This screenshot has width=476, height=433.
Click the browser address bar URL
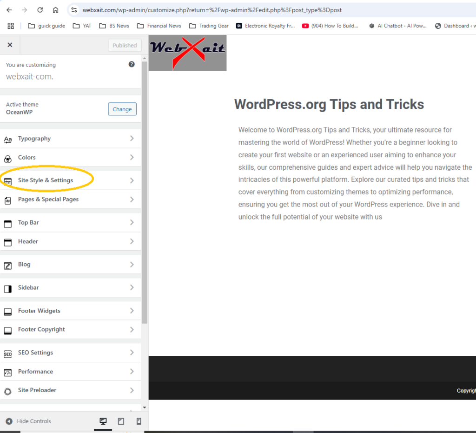point(212,10)
